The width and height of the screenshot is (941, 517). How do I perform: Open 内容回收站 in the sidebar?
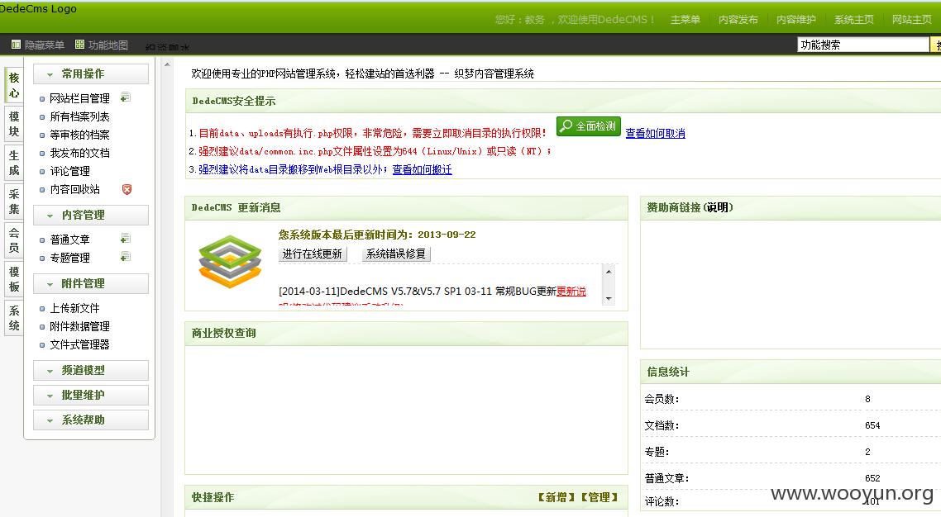(75, 189)
